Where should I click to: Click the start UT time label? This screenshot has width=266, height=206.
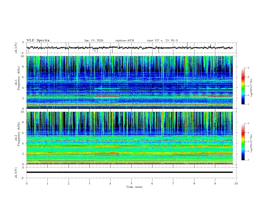(162, 40)
